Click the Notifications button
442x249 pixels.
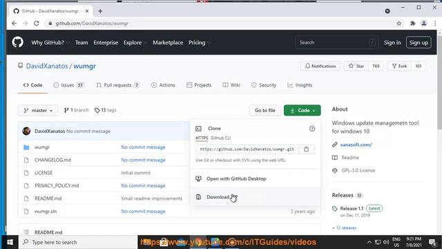coord(320,66)
